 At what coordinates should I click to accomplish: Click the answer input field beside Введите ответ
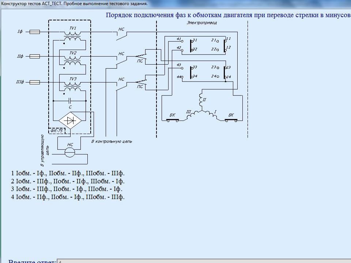pos(204,261)
